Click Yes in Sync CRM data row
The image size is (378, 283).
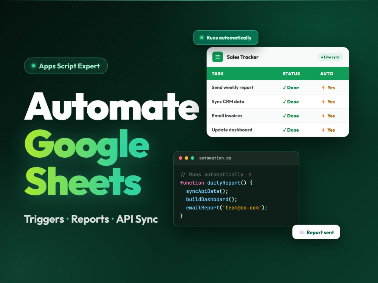tap(331, 102)
